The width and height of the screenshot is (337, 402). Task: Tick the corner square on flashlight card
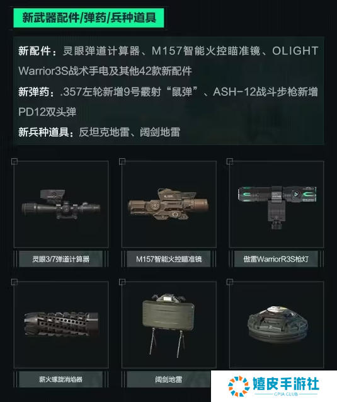click(x=230, y=161)
